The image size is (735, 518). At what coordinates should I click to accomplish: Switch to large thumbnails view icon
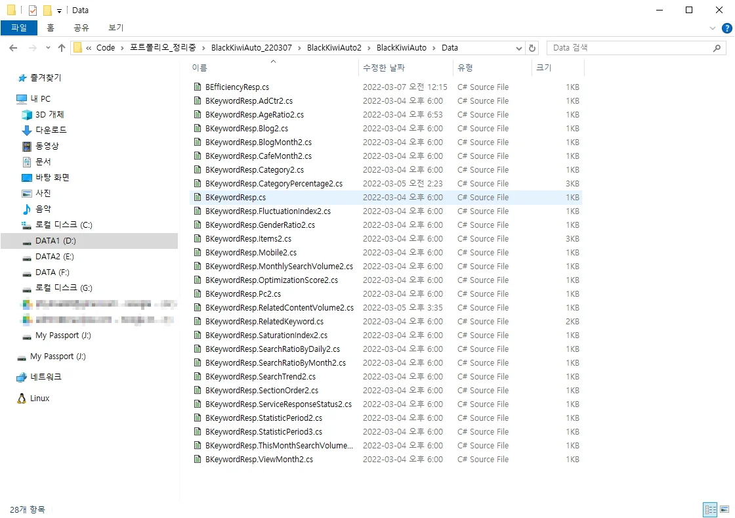[724, 509]
